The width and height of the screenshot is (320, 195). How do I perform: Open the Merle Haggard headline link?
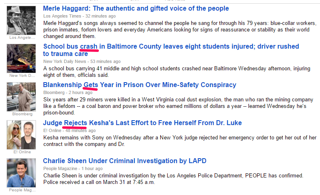click(x=136, y=9)
